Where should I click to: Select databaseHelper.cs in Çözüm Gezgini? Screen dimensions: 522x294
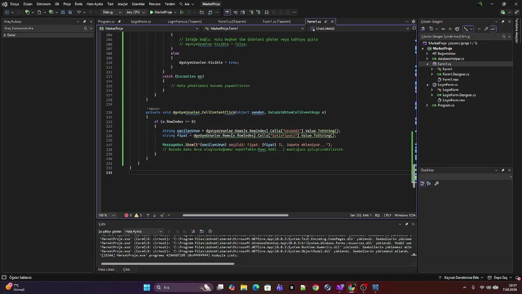[451, 59]
